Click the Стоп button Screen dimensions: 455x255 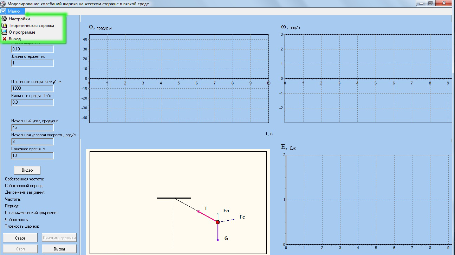[x=20, y=249]
